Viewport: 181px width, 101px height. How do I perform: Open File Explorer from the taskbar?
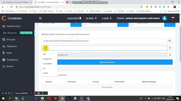(42, 98)
